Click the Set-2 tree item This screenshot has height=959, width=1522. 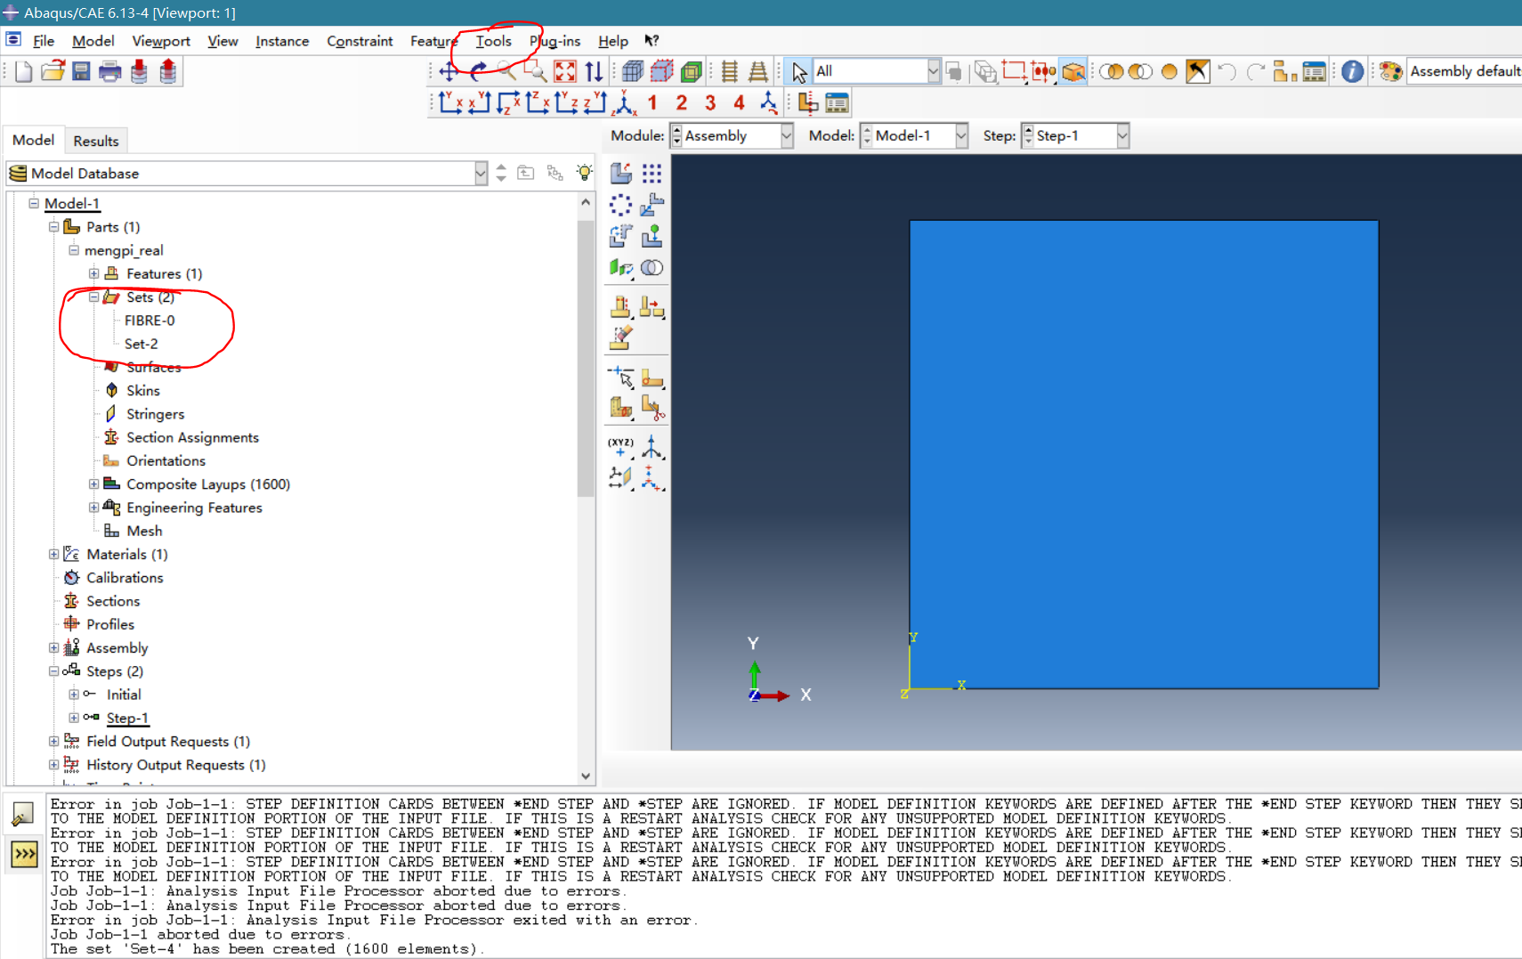pyautogui.click(x=141, y=344)
